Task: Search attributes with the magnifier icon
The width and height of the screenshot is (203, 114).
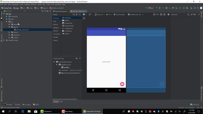Action: [x=188, y=15]
